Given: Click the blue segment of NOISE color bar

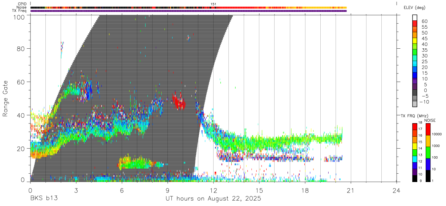Looking at the screenshot, I should [428, 164].
